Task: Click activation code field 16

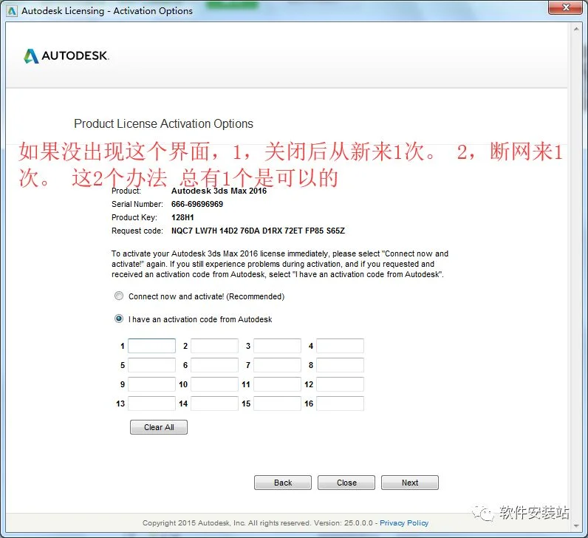Action: click(340, 403)
